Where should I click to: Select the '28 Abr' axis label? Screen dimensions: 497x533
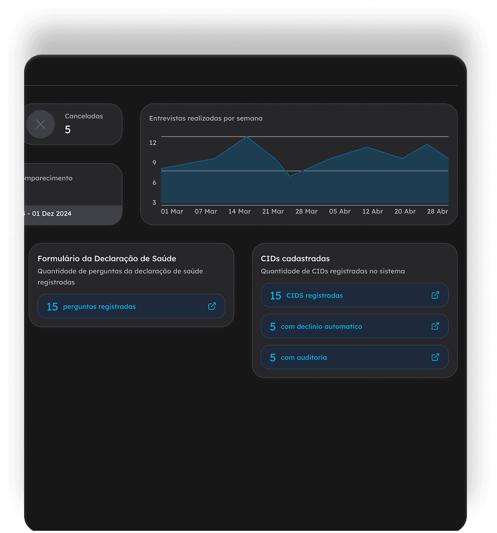click(437, 211)
